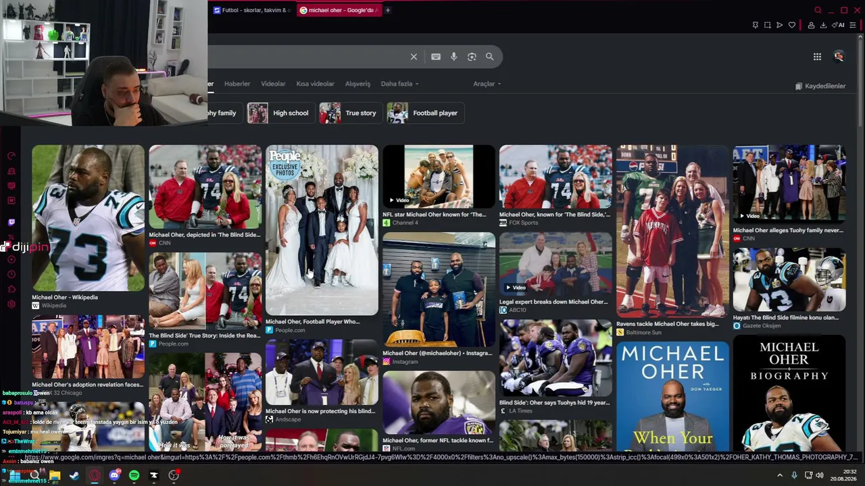The height and width of the screenshot is (486, 865).
Task: Open the Opera easy setup menu
Action: pyautogui.click(x=853, y=25)
